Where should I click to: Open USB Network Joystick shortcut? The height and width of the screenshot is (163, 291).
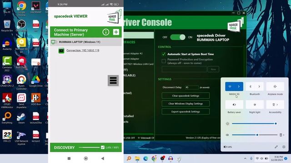coord(21,138)
